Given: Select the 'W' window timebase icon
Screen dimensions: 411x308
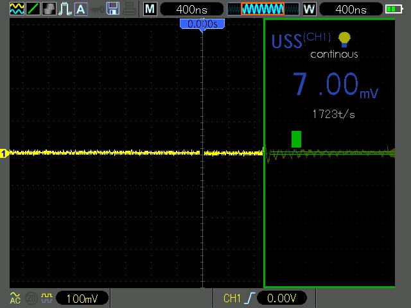Looking at the screenshot, I should coord(310,9).
